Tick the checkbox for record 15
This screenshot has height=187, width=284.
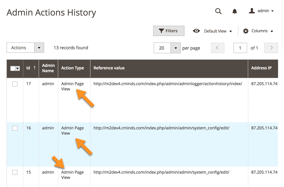15,172
